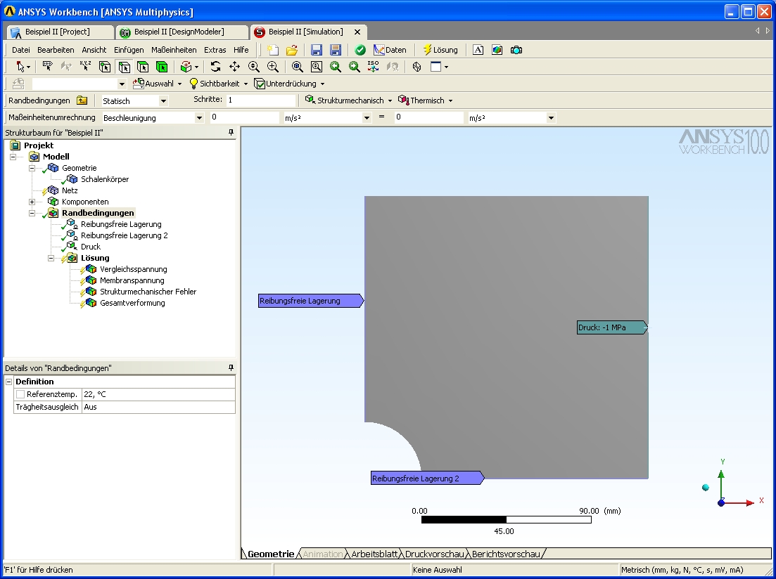The image size is (776, 579).
Task: Toggle the Referenztemp. checkbox
Action: coord(20,394)
